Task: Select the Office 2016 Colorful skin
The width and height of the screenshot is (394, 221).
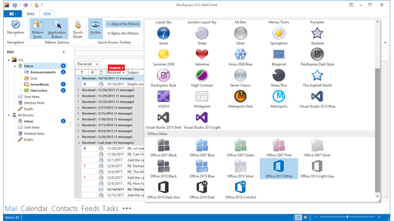Action: (x=241, y=190)
